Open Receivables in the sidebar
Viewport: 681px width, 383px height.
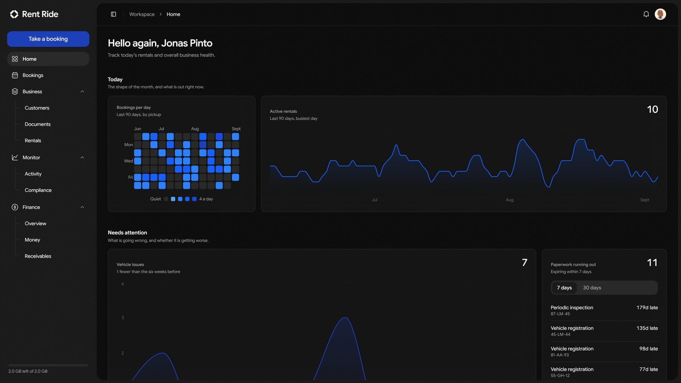pyautogui.click(x=38, y=256)
